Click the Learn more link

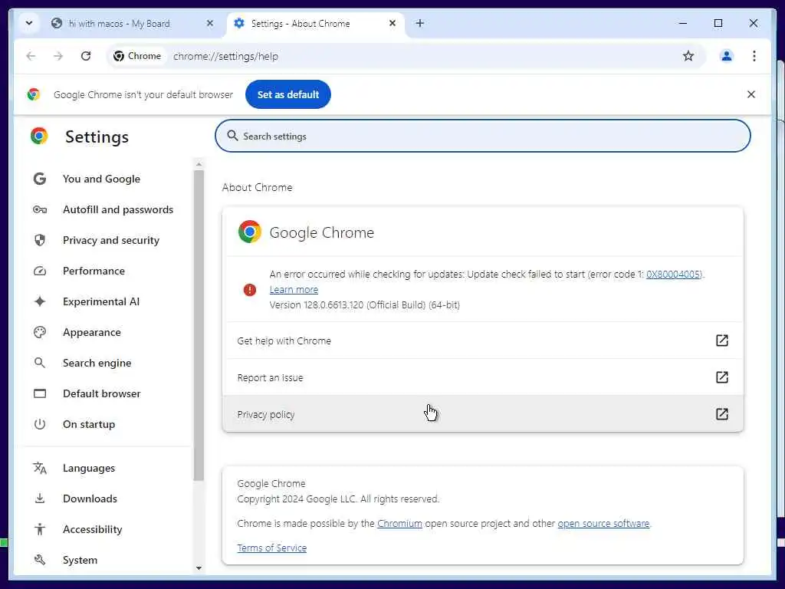coord(294,289)
